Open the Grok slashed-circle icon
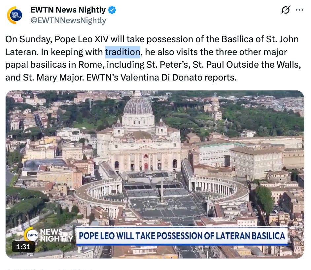 tap(286, 10)
